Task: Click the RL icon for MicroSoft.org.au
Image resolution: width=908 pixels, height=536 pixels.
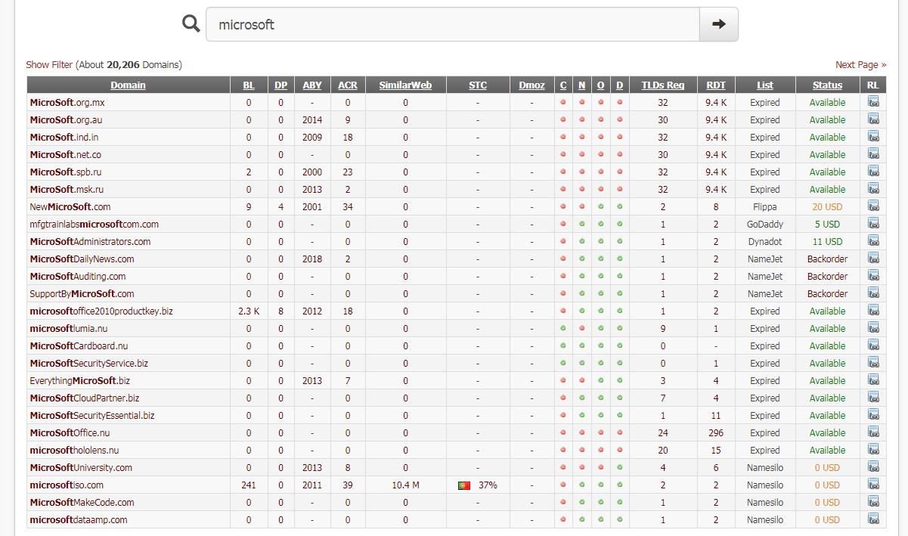Action: [x=873, y=119]
